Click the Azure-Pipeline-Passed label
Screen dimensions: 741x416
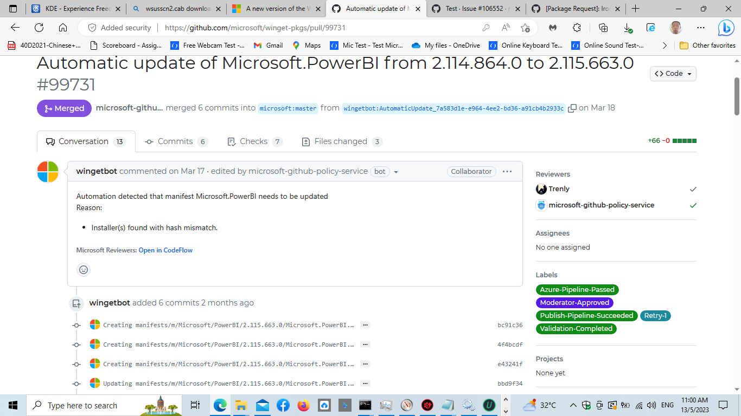pos(577,289)
